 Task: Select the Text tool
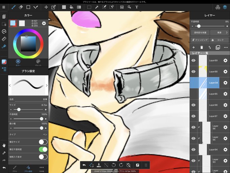(137, 7)
